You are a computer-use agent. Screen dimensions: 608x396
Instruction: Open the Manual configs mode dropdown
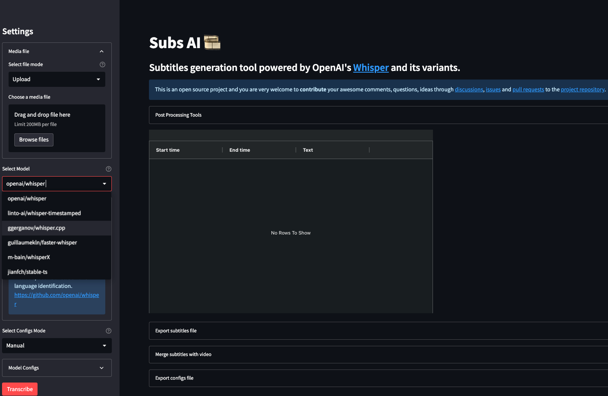coord(57,345)
